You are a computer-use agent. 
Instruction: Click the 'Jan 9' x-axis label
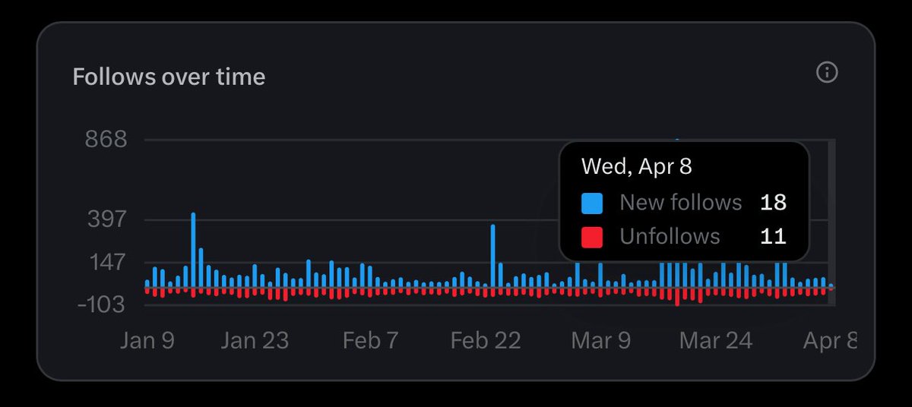pyautogui.click(x=147, y=340)
